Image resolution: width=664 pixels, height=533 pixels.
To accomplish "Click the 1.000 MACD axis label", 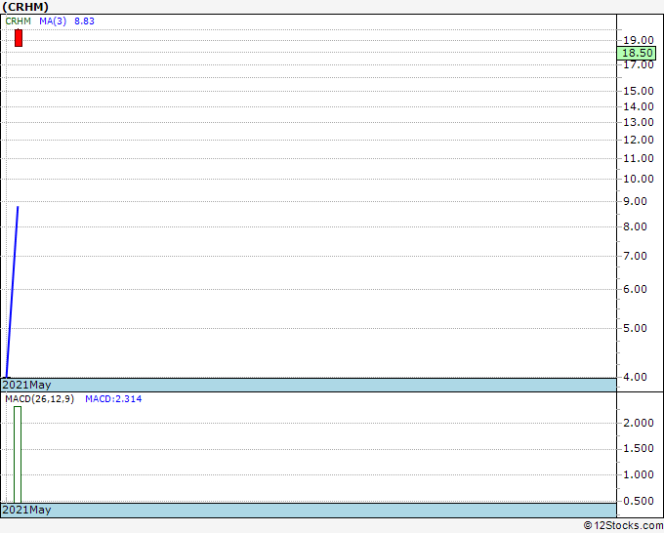I will click(639, 475).
